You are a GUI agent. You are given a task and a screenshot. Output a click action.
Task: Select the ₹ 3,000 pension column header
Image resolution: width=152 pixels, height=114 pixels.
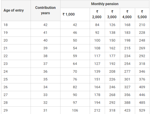pos(112,14)
